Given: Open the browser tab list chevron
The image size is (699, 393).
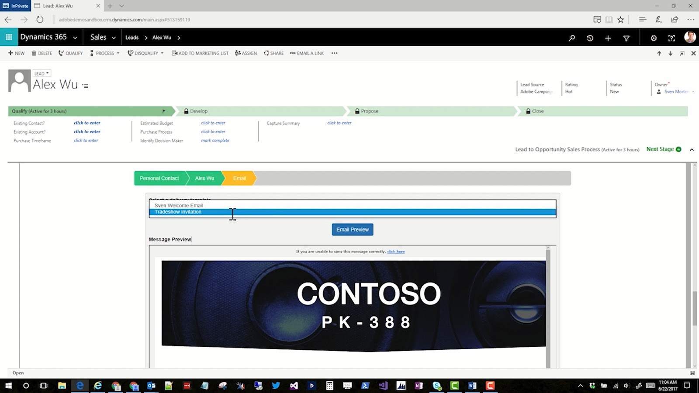Looking at the screenshot, I should coord(121,6).
